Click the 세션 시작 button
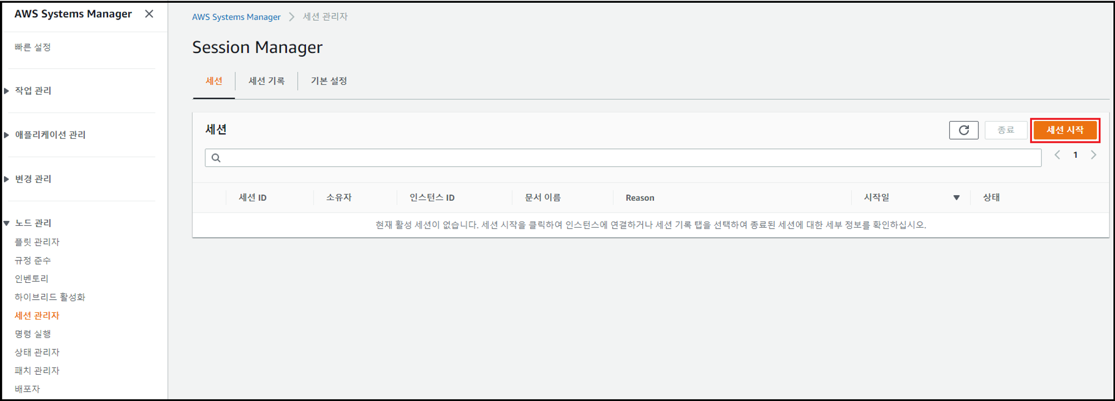This screenshot has height=401, width=1115. [1065, 130]
